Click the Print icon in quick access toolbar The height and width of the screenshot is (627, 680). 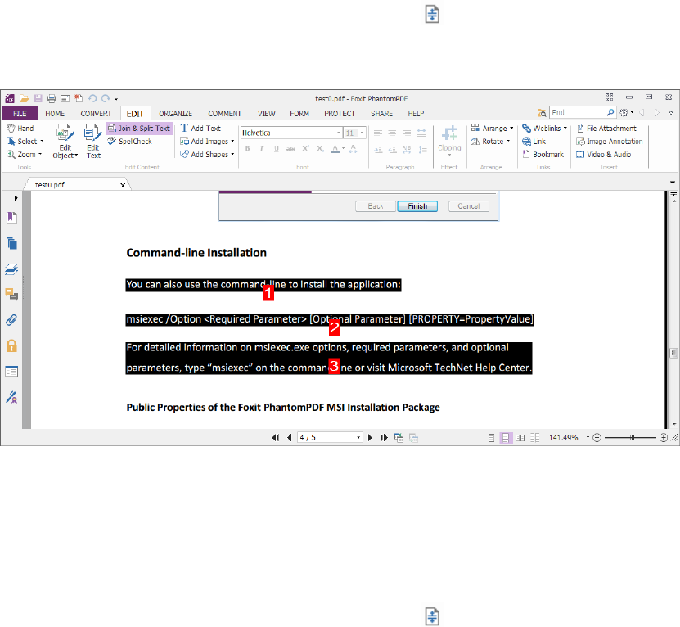tap(52, 98)
